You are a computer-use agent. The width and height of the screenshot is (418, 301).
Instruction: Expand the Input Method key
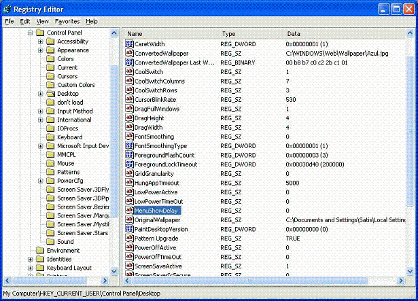[x=41, y=111]
